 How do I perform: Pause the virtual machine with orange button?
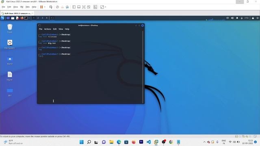(41, 7)
